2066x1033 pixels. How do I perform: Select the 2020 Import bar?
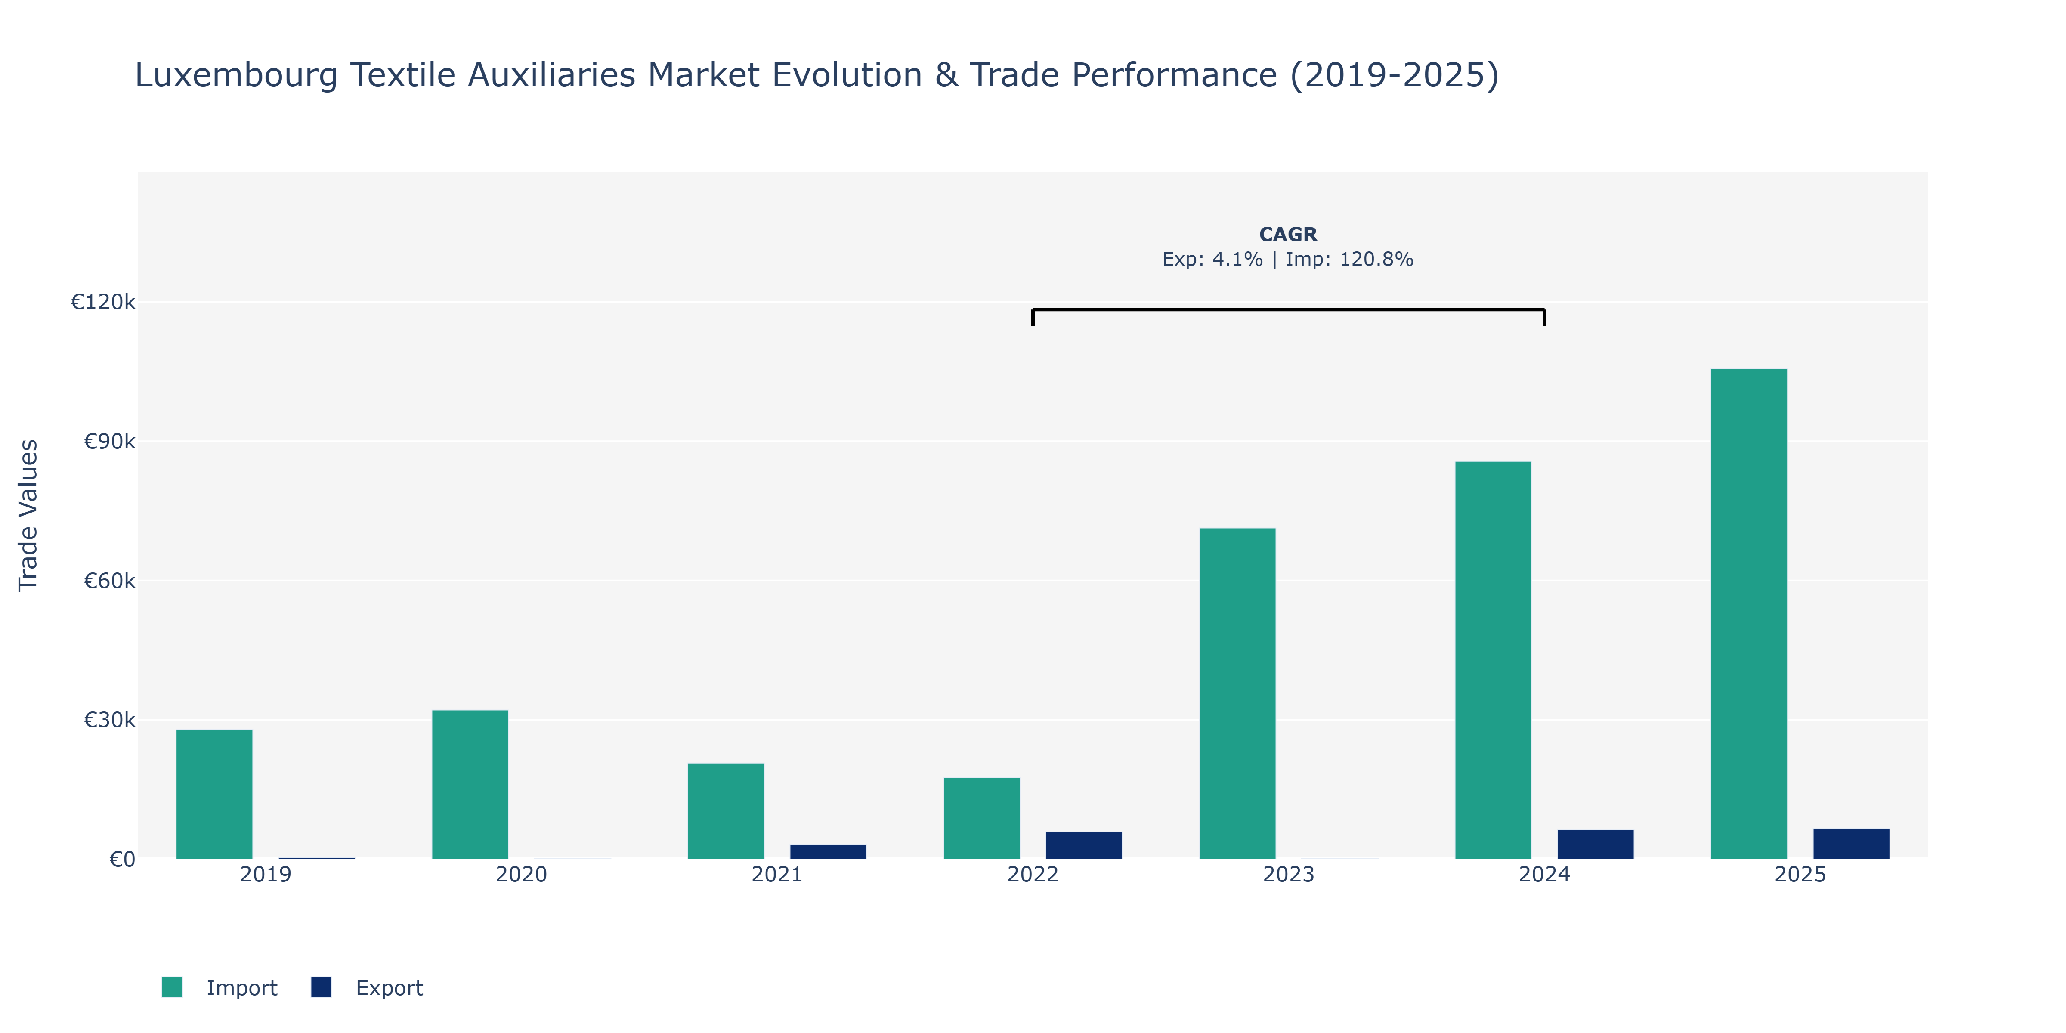[x=470, y=784]
